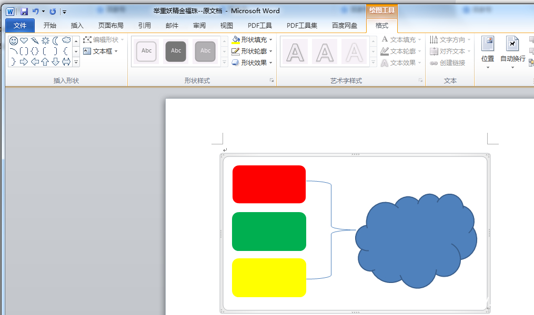Open the shapes gallery with More arrow
The height and width of the screenshot is (315, 534).
point(76,62)
